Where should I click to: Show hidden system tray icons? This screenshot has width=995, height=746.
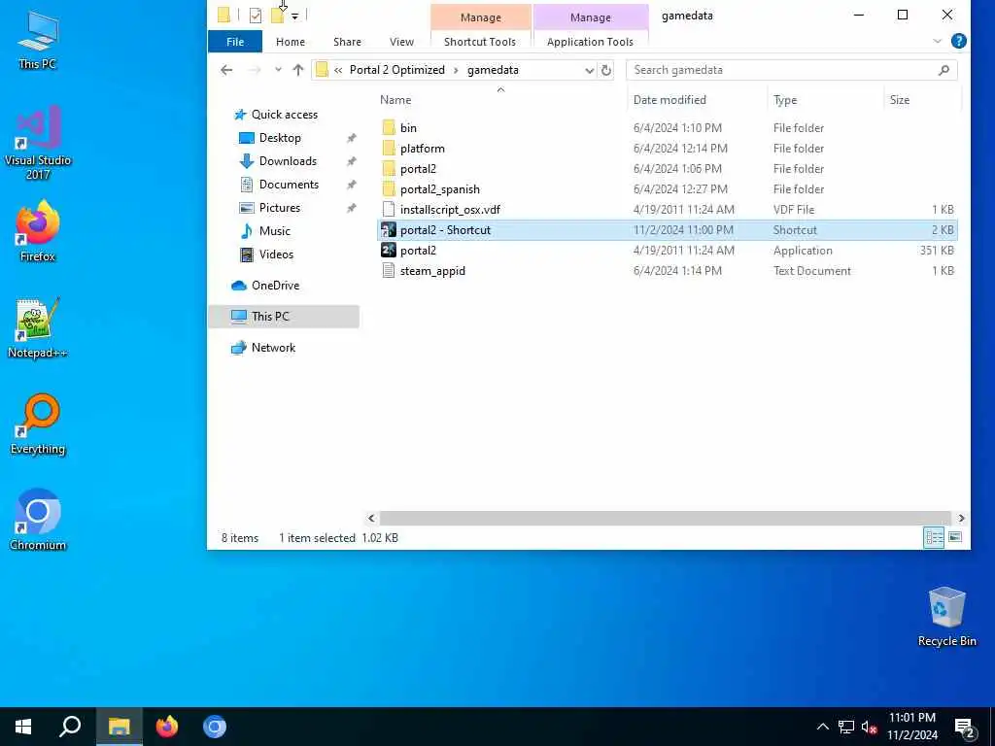(x=822, y=727)
